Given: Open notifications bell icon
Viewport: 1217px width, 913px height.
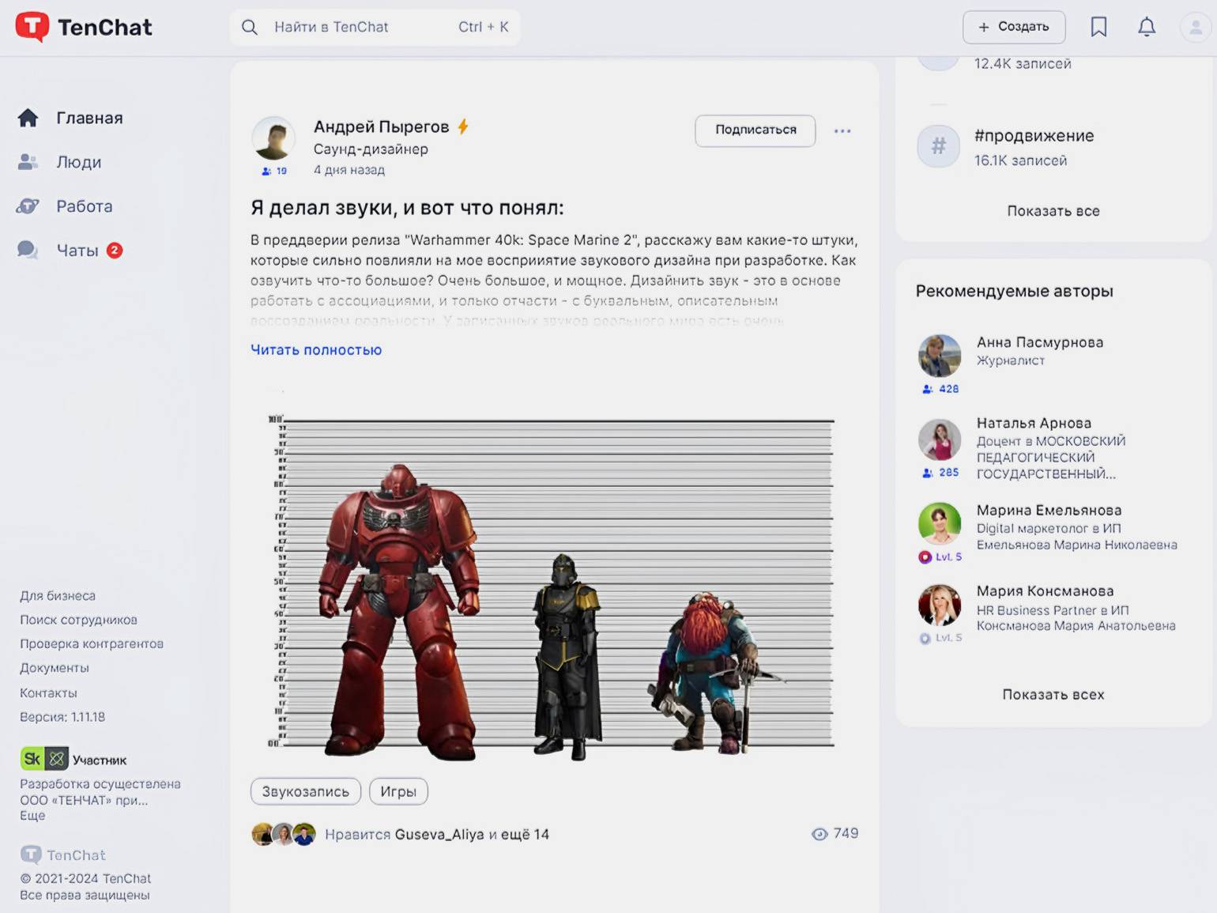Looking at the screenshot, I should [1147, 27].
